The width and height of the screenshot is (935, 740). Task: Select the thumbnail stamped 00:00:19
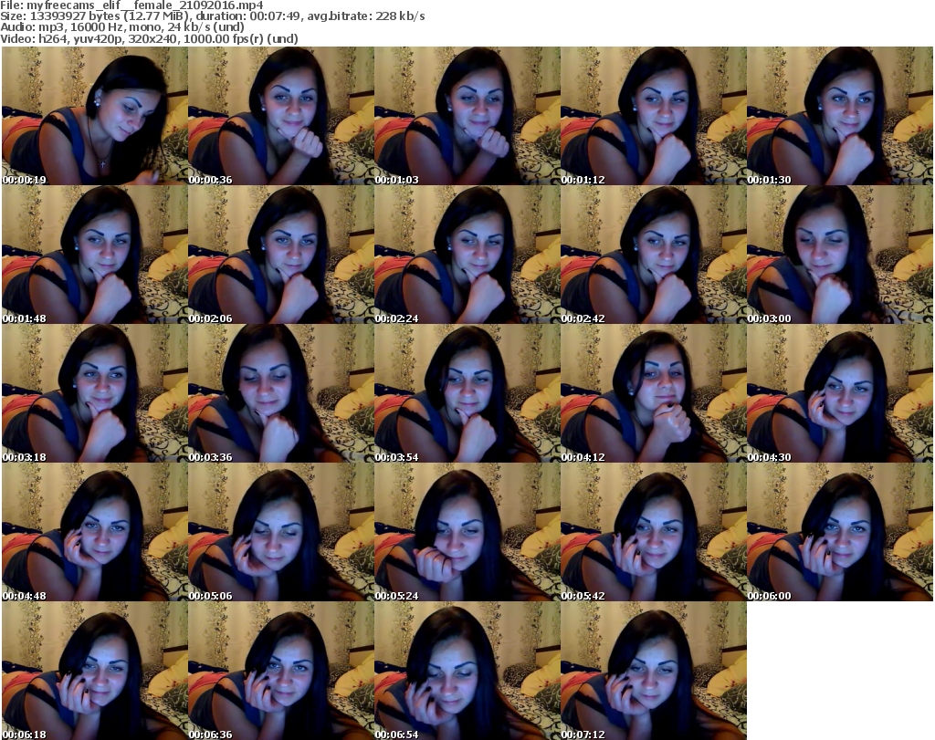click(x=95, y=116)
